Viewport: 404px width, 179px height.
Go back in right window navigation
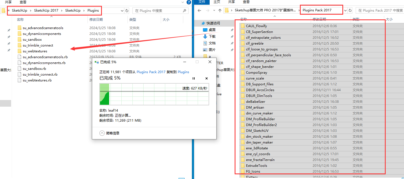(x=199, y=11)
